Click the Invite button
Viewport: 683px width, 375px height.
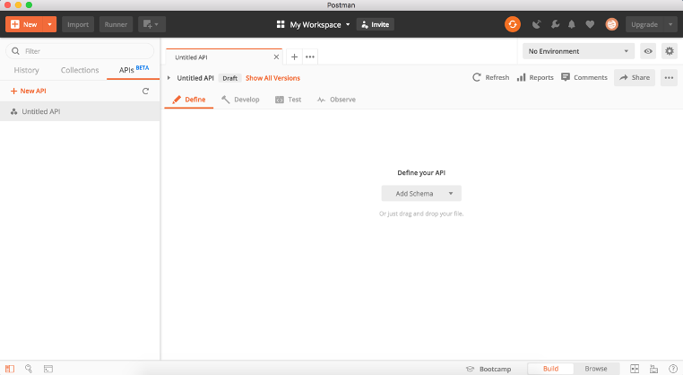[376, 24]
